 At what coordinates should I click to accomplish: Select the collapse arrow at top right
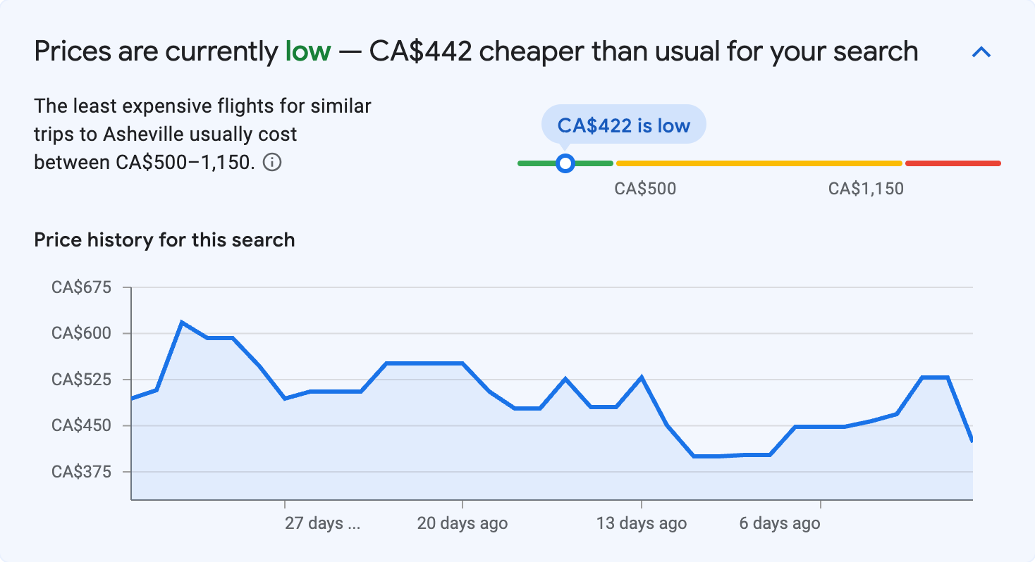[x=981, y=51]
